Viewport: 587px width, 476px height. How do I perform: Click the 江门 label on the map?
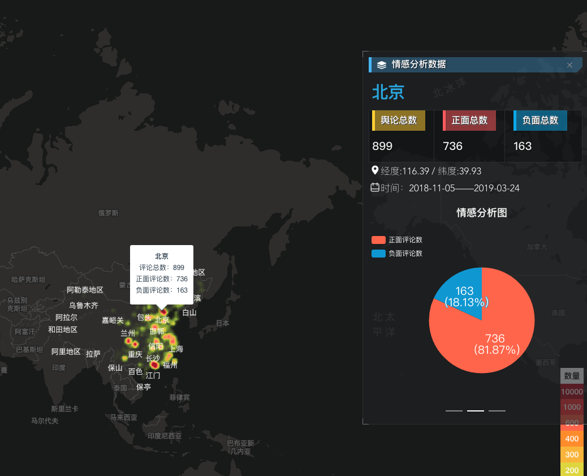[x=153, y=375]
